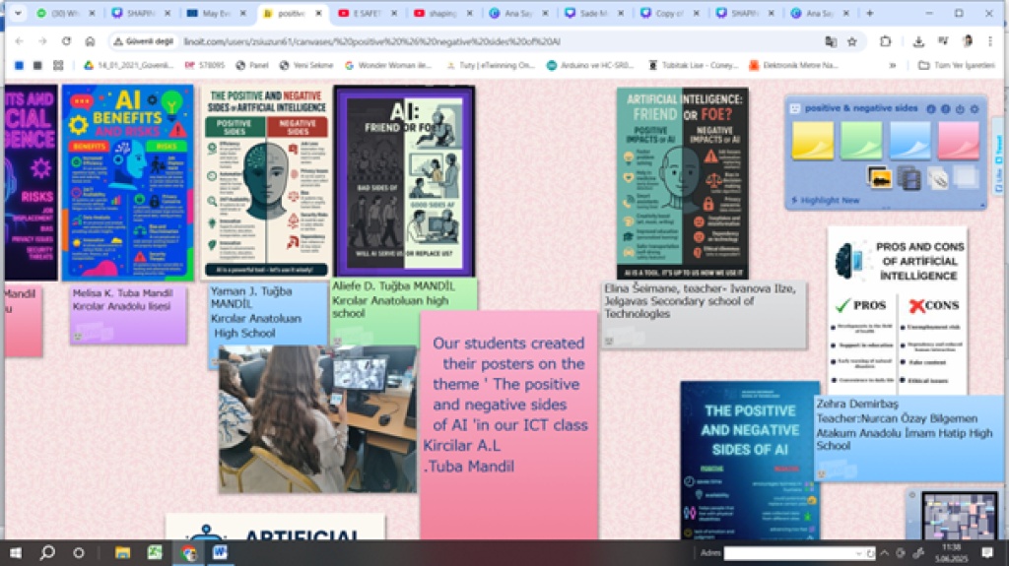Bookmark this page with the star icon
Screen dimensions: 1009x566
pos(852,41)
